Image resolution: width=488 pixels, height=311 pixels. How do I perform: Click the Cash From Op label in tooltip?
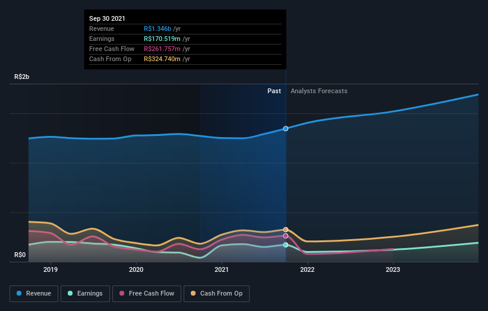(x=110, y=59)
